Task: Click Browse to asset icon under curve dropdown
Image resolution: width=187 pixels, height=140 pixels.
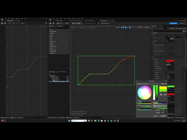Action: click(x=173, y=39)
